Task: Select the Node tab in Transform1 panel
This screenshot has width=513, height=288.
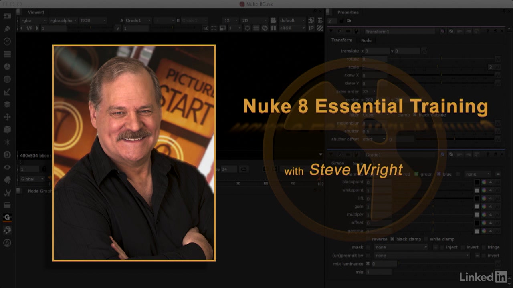Action: (366, 40)
